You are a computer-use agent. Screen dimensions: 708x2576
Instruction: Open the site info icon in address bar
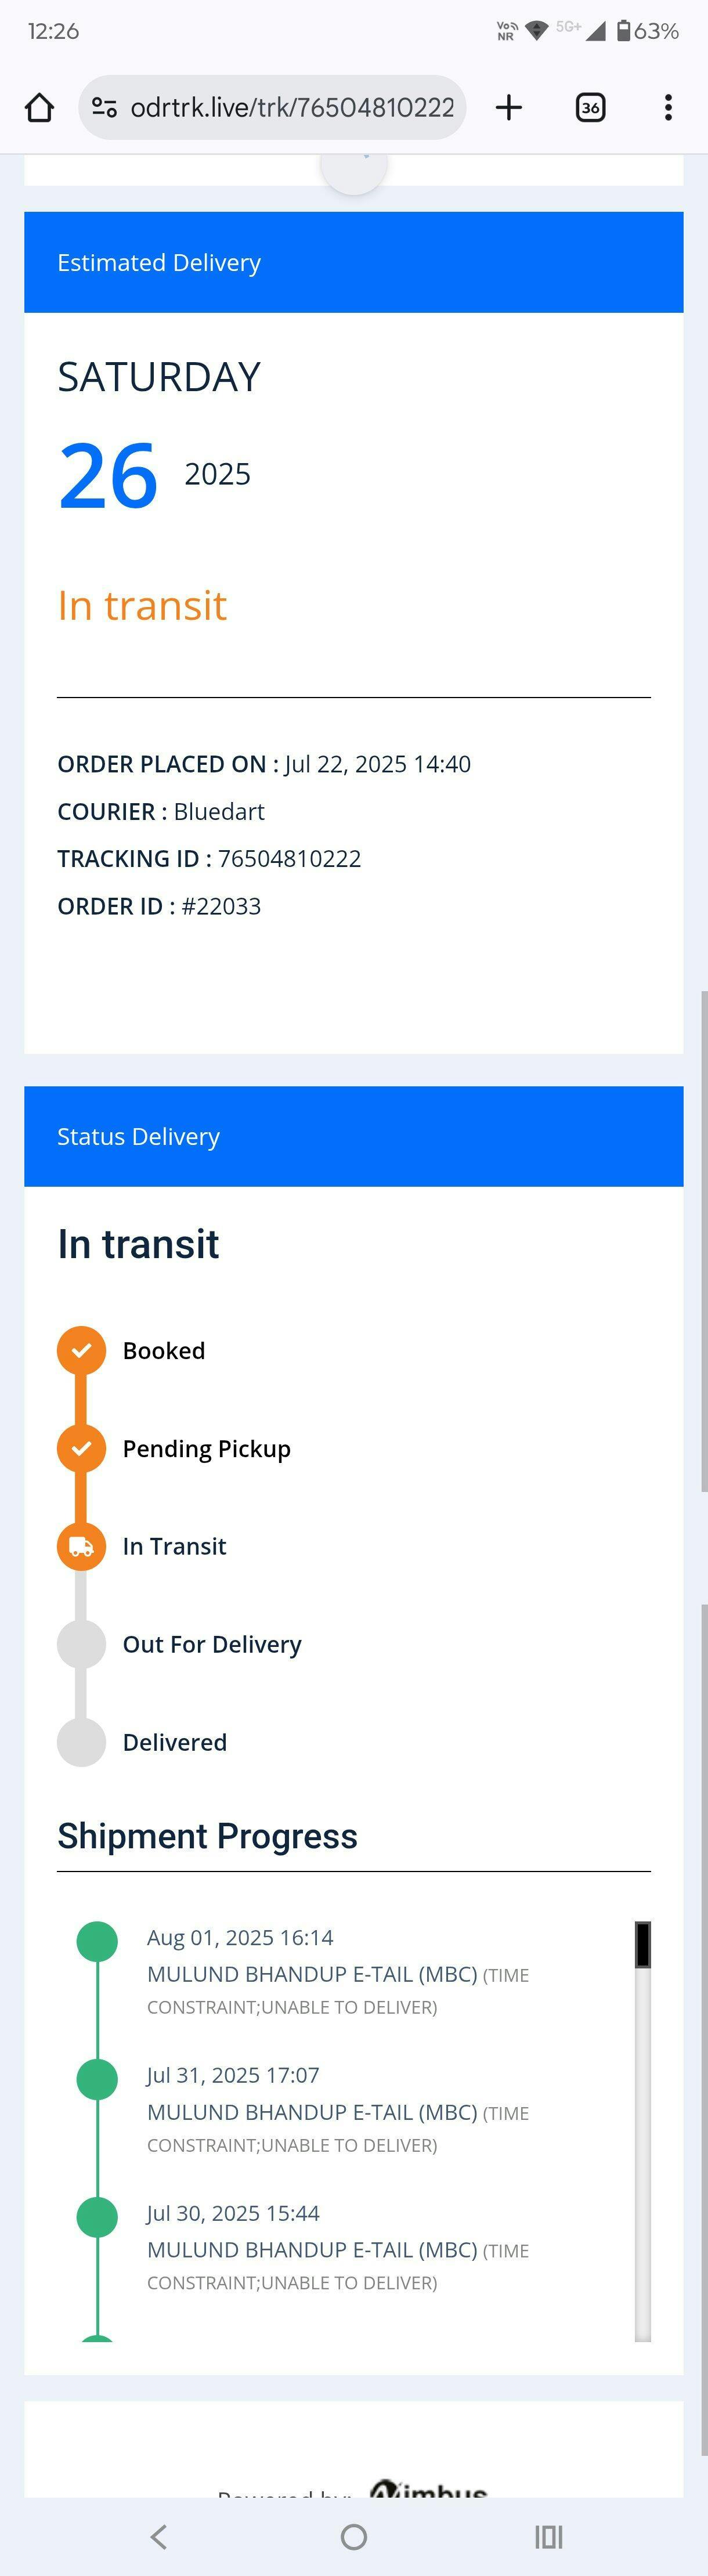point(104,107)
